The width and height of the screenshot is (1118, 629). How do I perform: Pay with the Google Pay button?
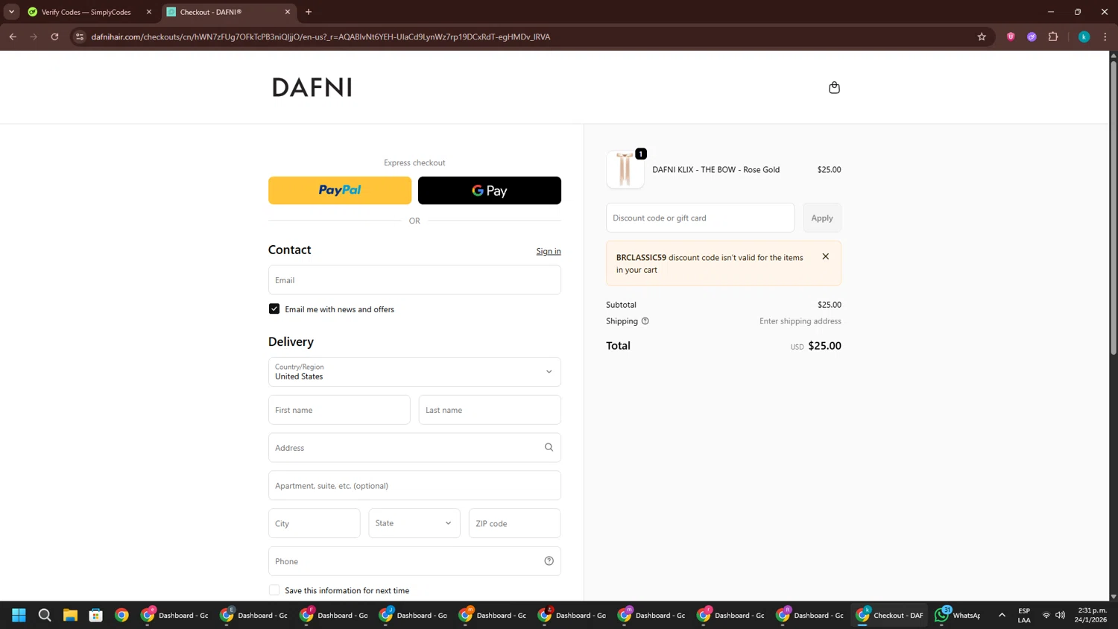coord(490,190)
